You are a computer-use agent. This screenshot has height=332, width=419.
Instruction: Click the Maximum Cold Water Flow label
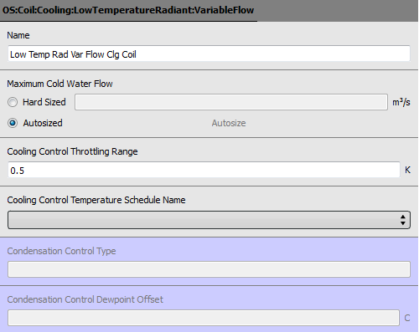click(59, 84)
